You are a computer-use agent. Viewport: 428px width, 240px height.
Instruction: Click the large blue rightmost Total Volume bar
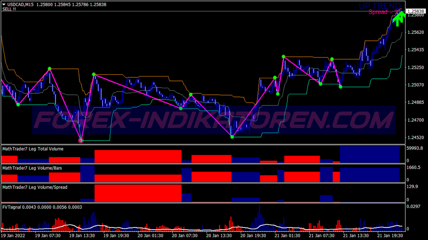[x=369, y=154]
